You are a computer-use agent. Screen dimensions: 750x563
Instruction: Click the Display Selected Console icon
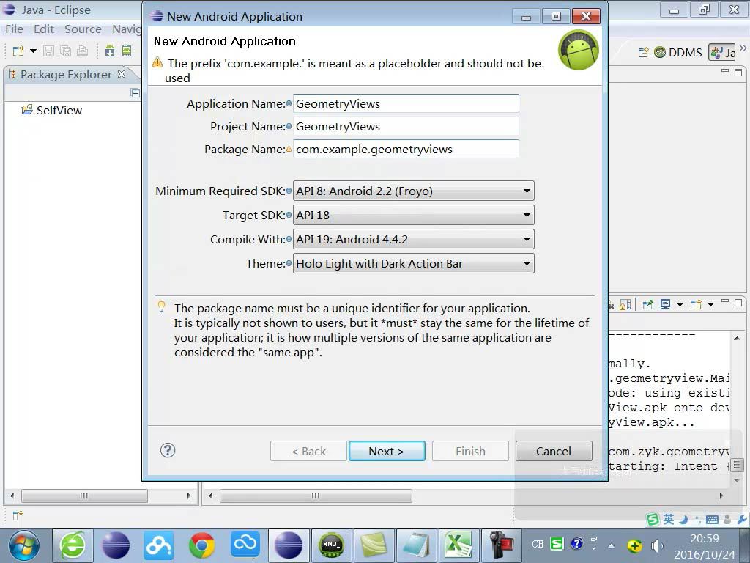pos(665,304)
